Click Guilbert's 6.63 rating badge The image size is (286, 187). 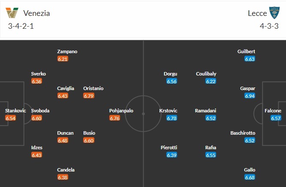250,59
